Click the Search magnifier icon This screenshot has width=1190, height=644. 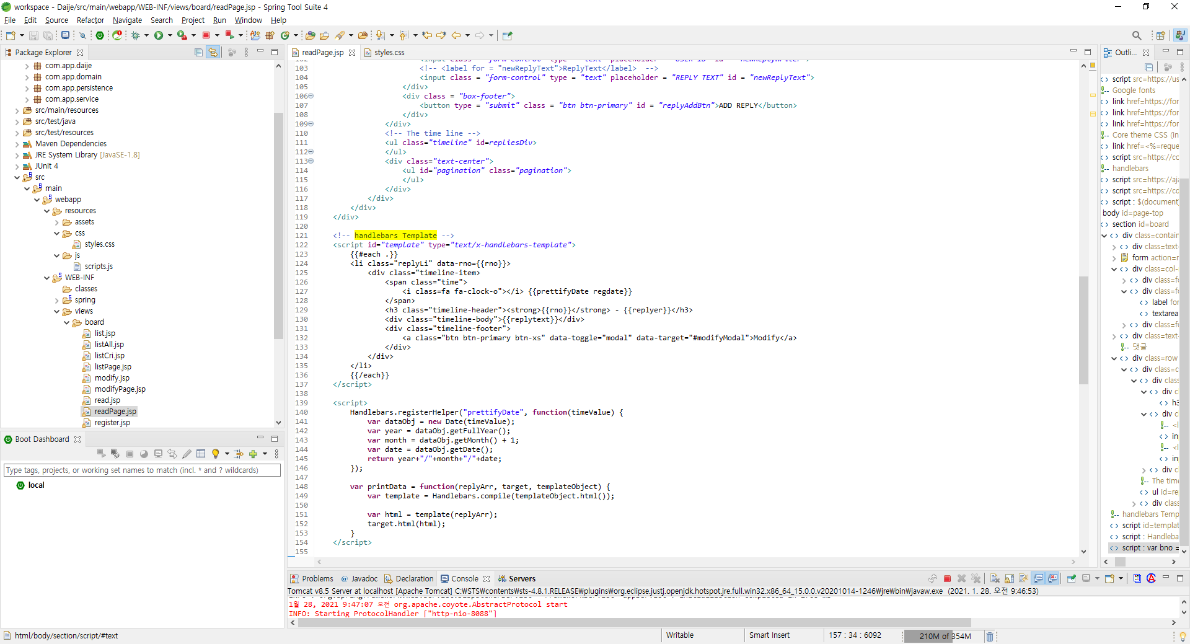(x=1137, y=35)
